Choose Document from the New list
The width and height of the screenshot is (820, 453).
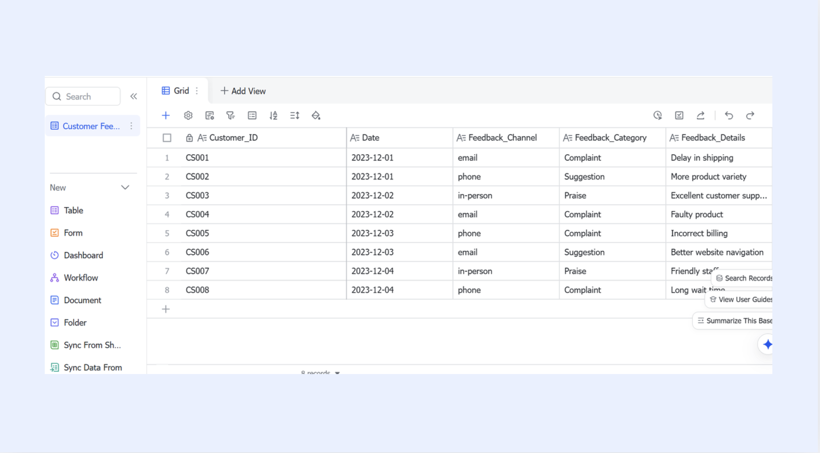[x=82, y=300]
